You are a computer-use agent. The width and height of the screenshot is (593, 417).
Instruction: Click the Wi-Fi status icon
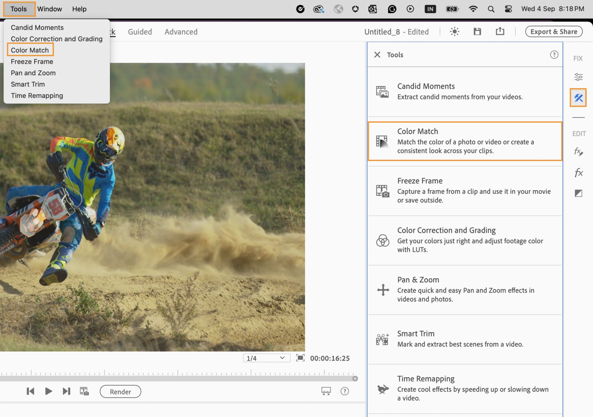pyautogui.click(x=473, y=9)
